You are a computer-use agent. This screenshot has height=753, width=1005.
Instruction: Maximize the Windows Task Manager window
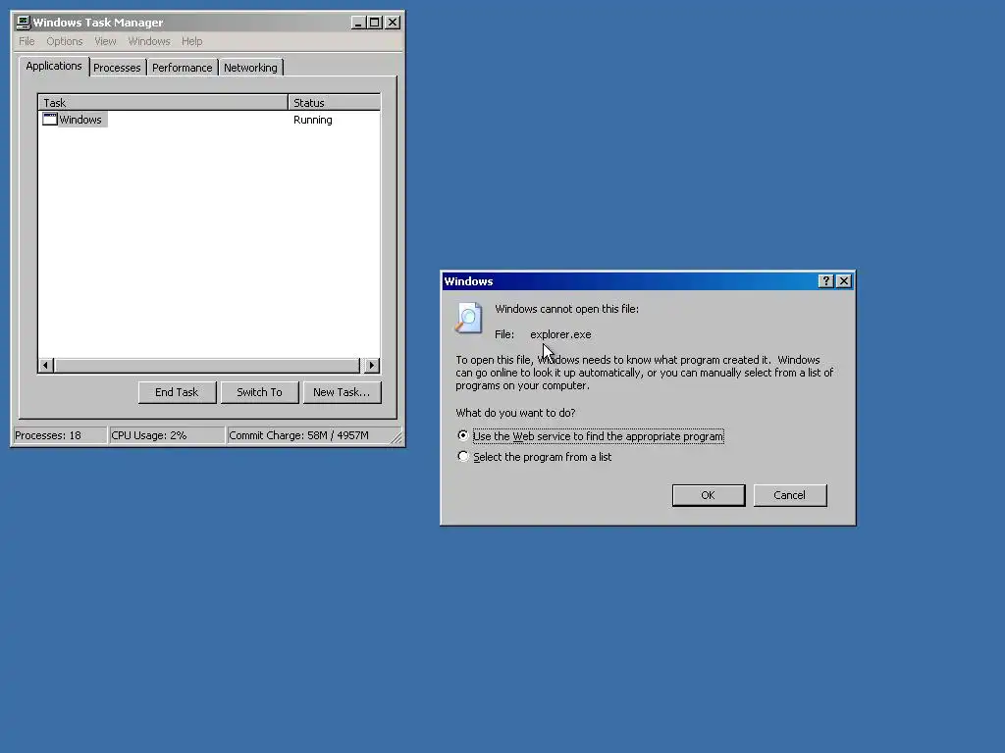pos(374,23)
